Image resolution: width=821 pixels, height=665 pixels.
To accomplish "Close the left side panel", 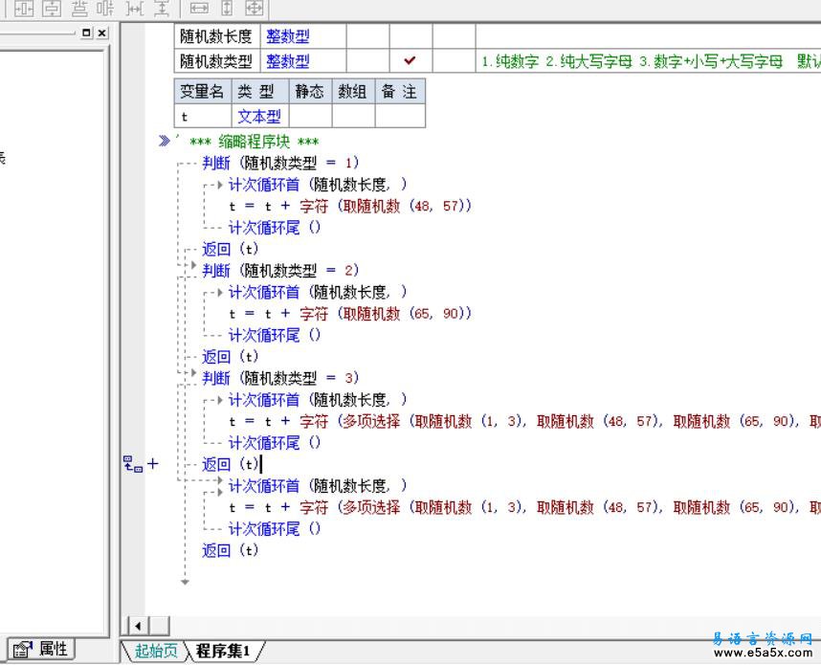I will (101, 33).
